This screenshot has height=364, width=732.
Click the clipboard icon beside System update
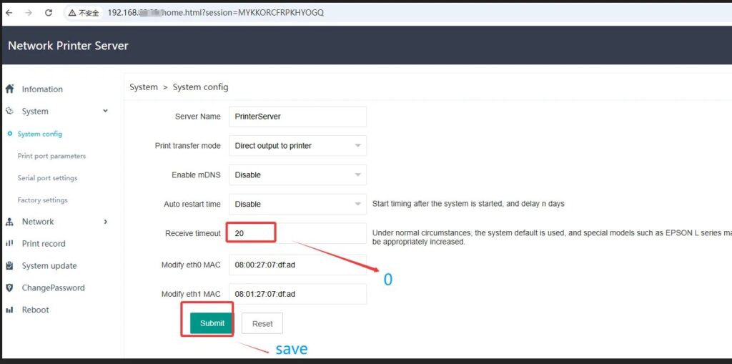coord(9,265)
